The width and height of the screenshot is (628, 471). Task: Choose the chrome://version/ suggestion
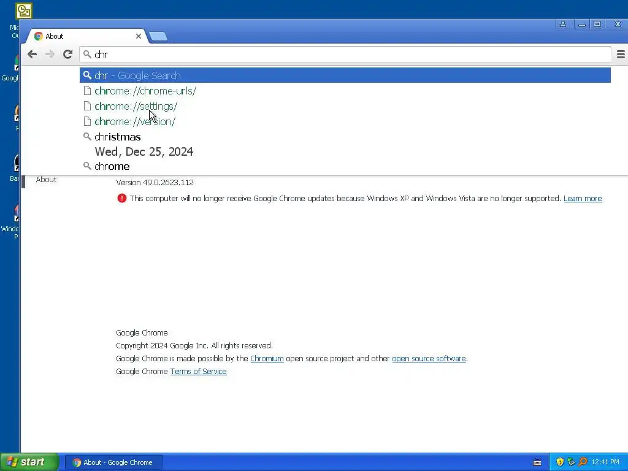pyautogui.click(x=345, y=121)
